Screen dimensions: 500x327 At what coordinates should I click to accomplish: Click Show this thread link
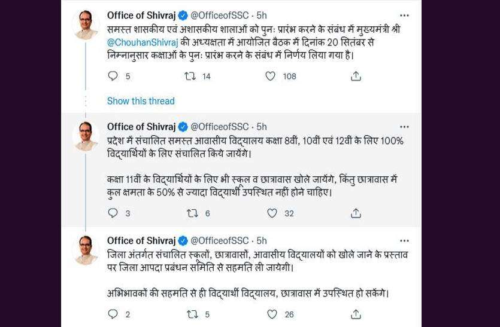pyautogui.click(x=141, y=101)
